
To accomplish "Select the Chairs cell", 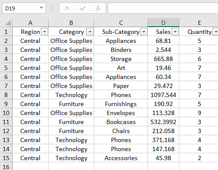I will 121,131.
